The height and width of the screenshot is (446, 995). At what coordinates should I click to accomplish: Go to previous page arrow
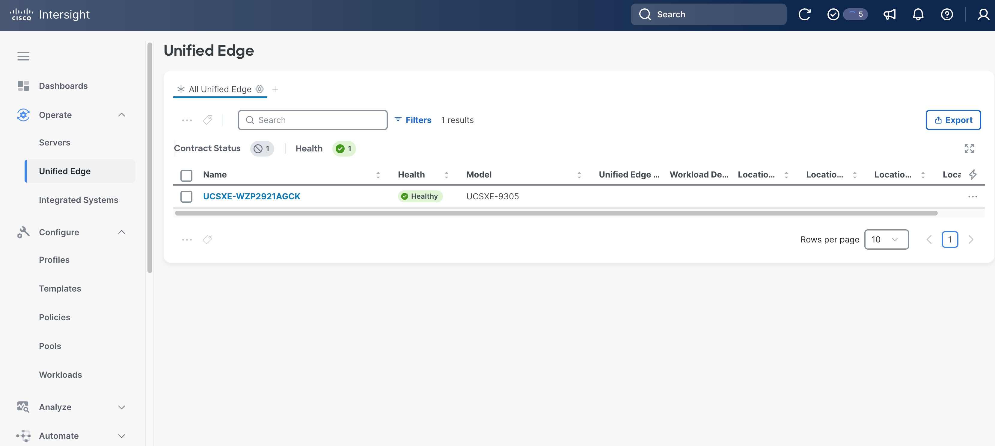tap(929, 239)
